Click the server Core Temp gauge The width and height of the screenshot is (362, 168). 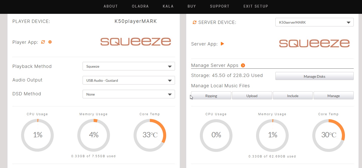coord(329,135)
